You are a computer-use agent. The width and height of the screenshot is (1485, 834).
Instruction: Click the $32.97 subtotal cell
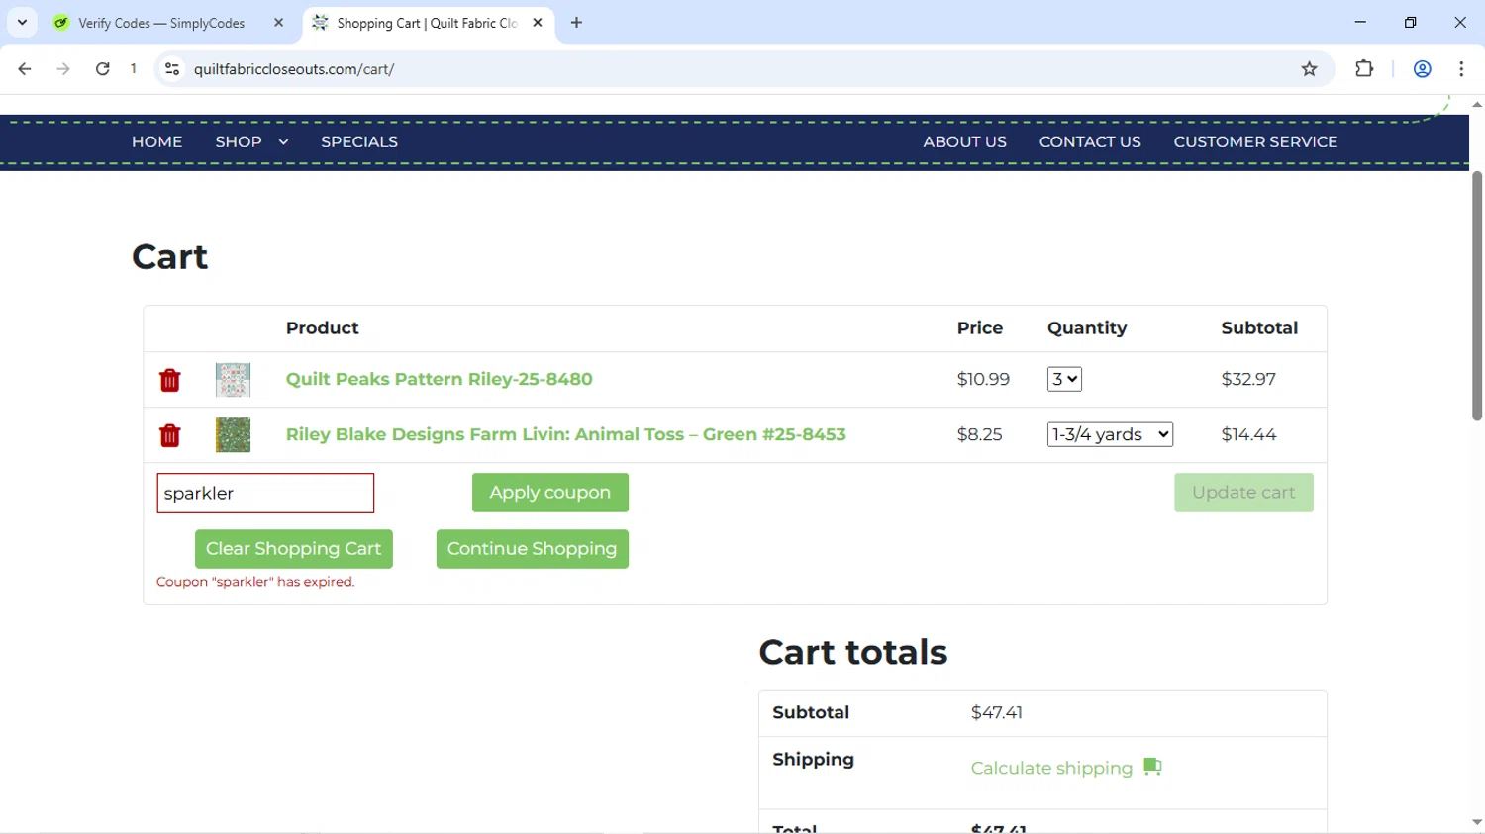pyautogui.click(x=1248, y=379)
